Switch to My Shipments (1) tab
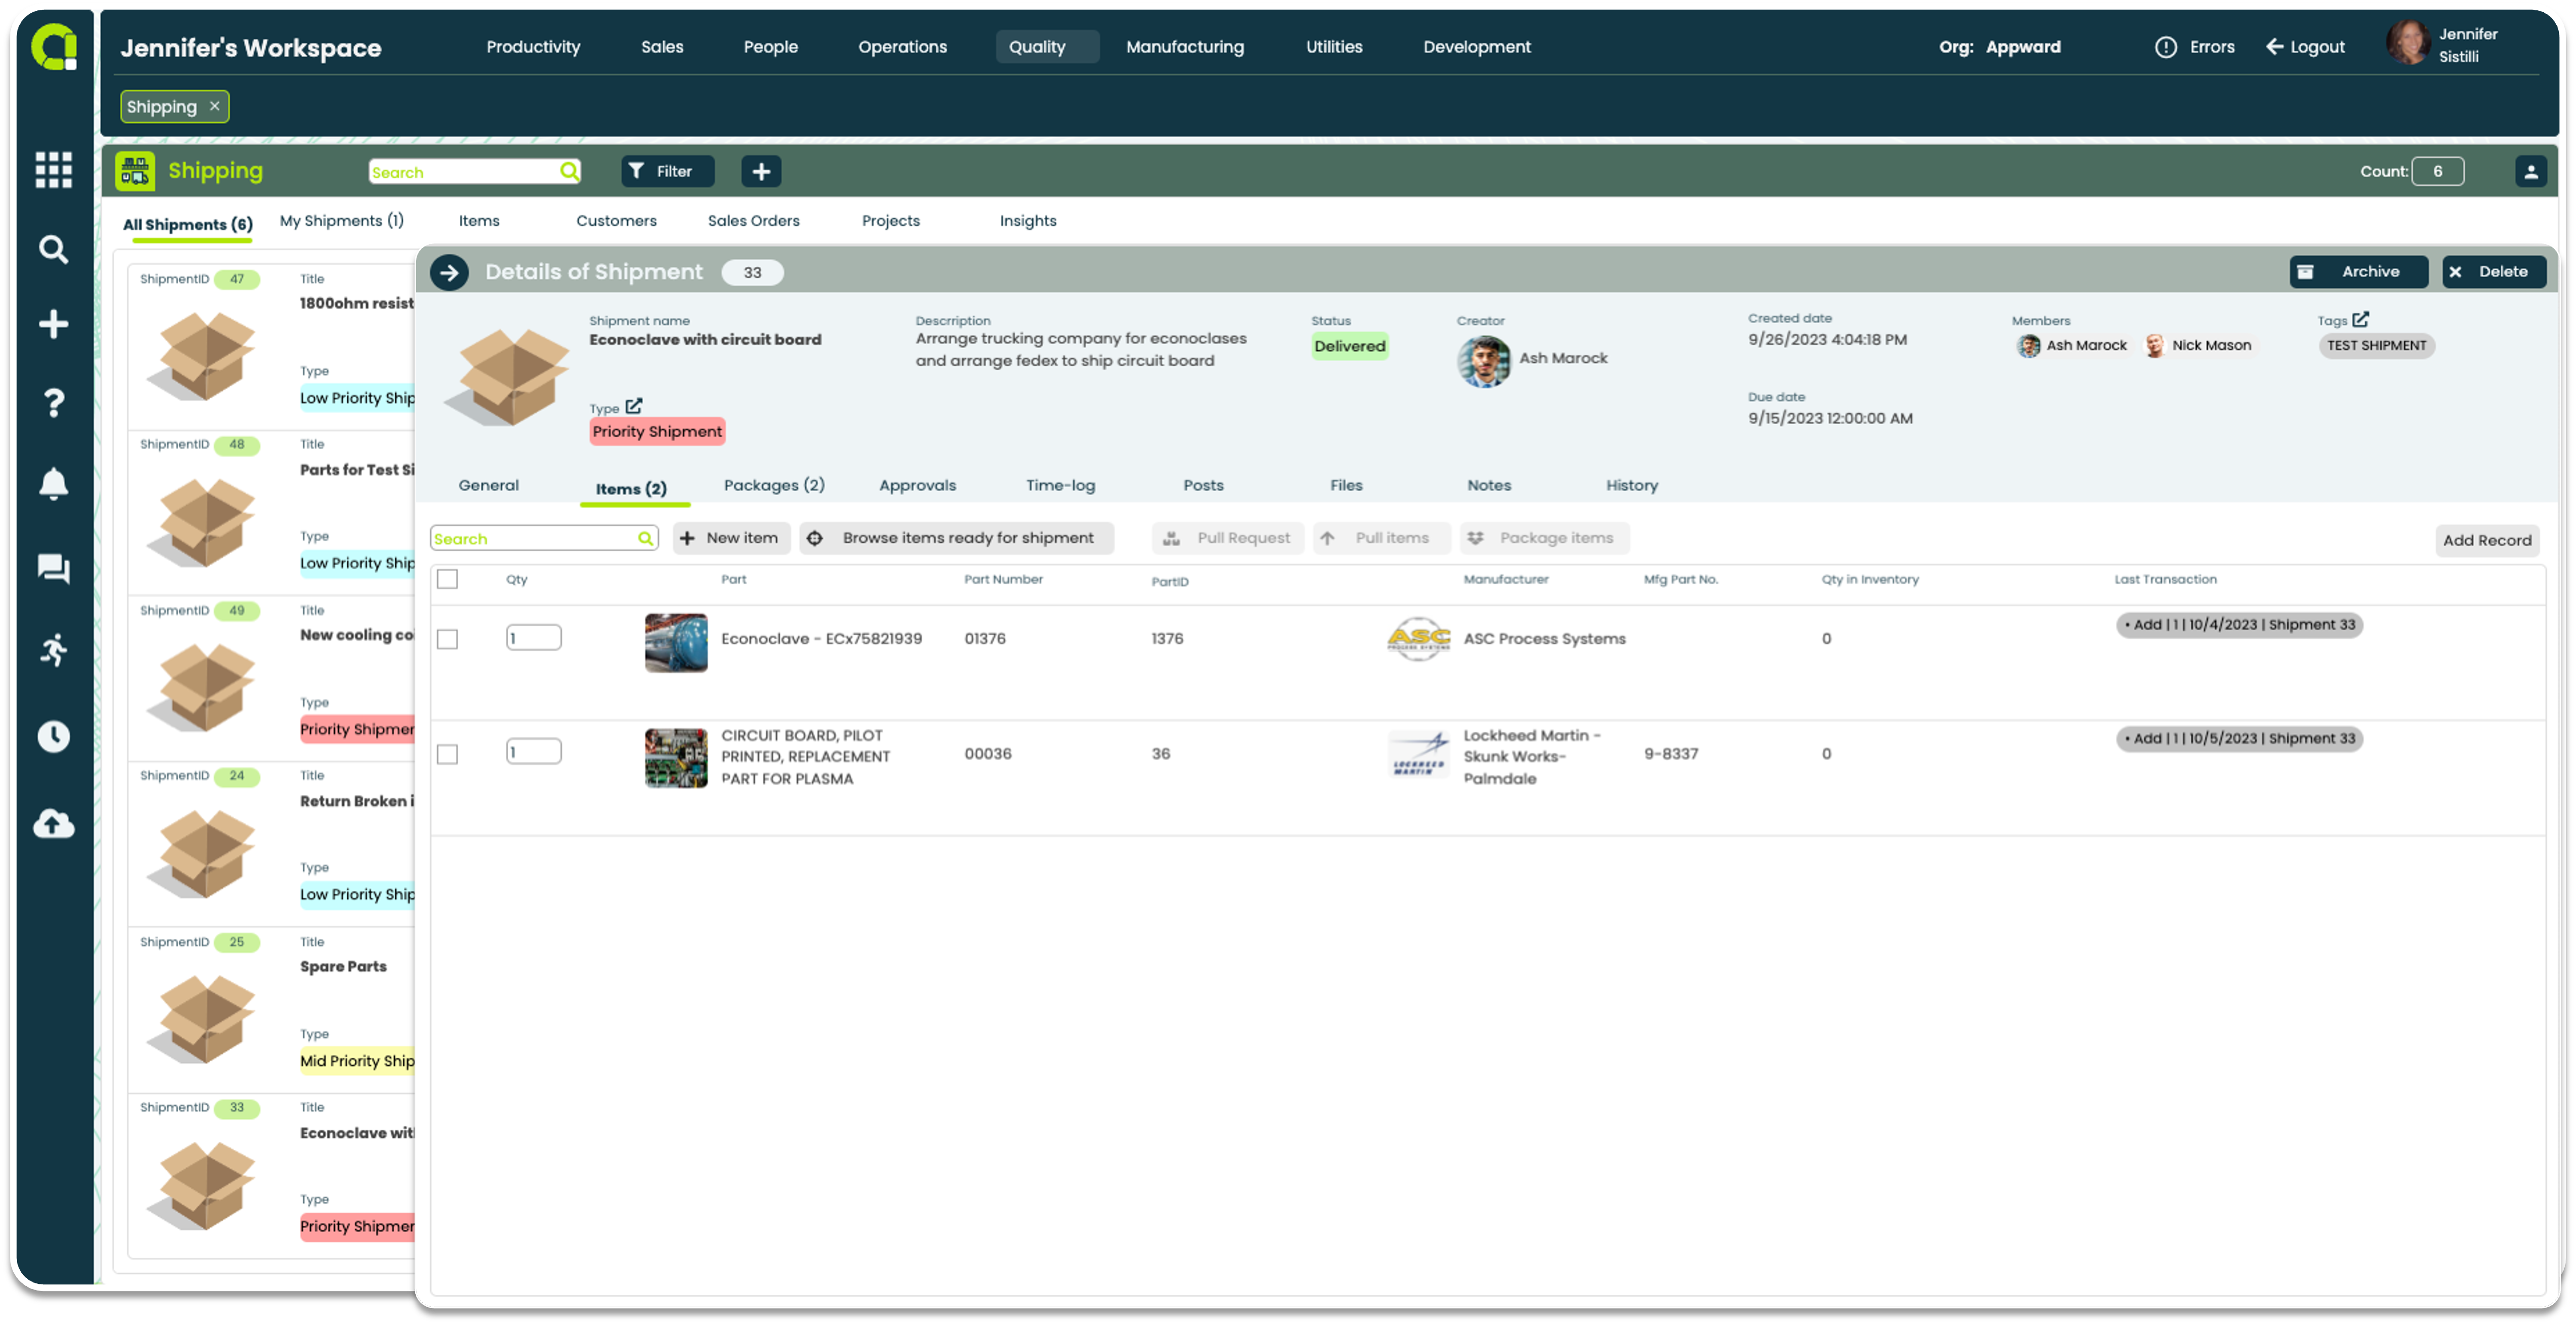The width and height of the screenshot is (2576, 1325). pos(341,221)
